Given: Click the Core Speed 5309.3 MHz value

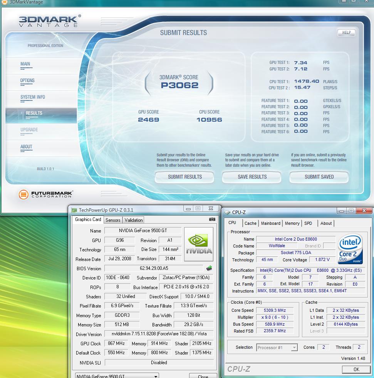Looking at the screenshot, I should (275, 311).
